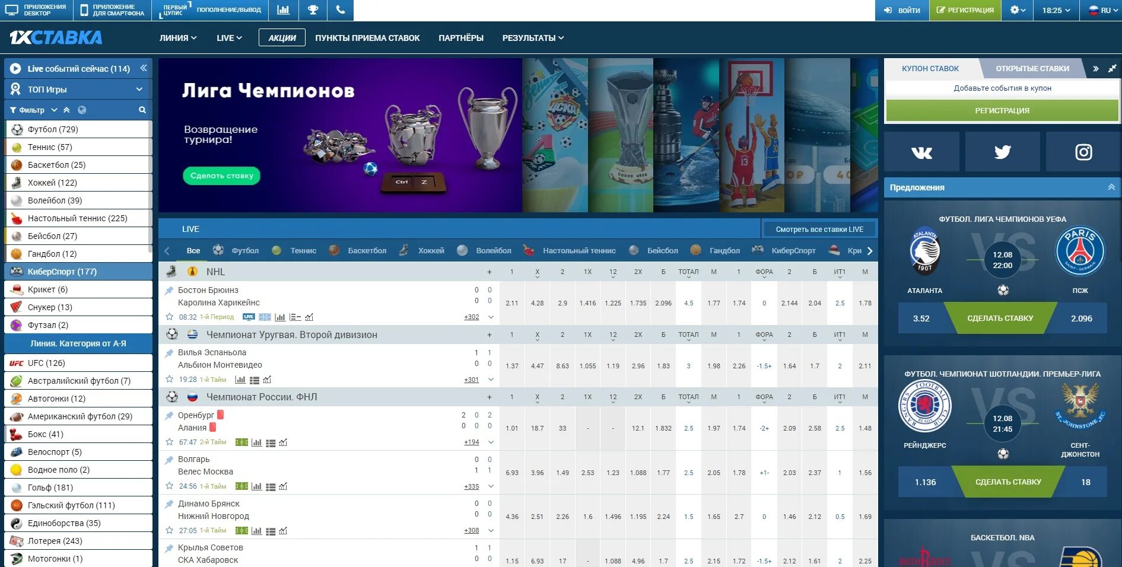The width and height of the screenshot is (1122, 567).
Task: Click the Uruguay flag on championship row
Action: pos(192,335)
